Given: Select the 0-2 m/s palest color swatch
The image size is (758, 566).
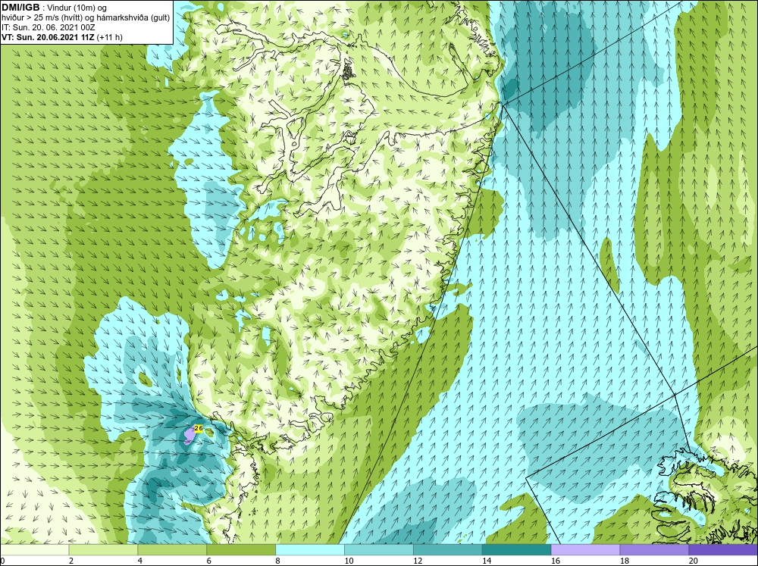Looking at the screenshot, I should pyautogui.click(x=34, y=549).
